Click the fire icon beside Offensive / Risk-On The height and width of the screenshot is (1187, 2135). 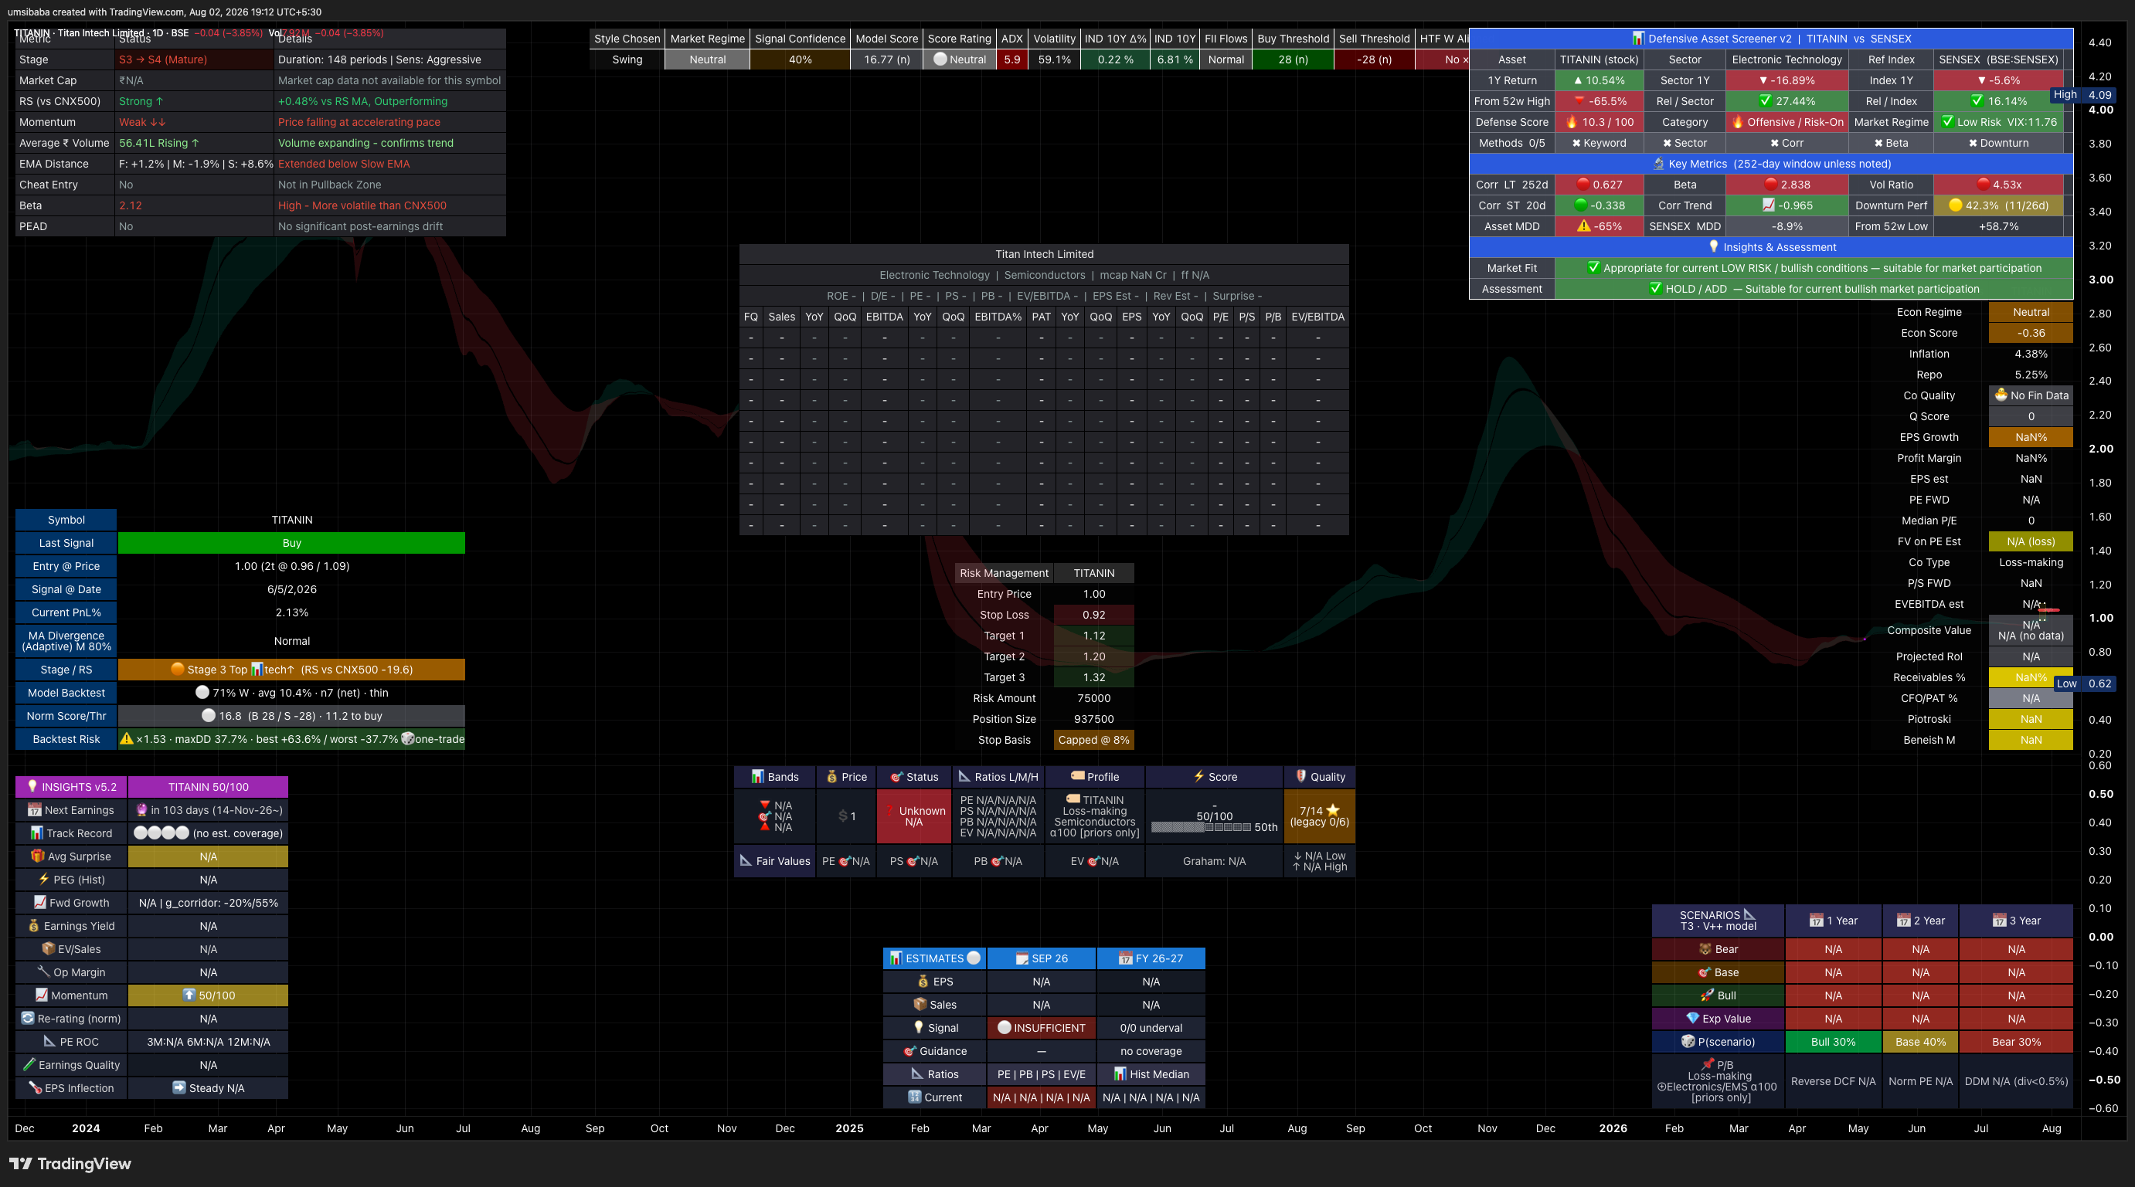[x=1737, y=122]
